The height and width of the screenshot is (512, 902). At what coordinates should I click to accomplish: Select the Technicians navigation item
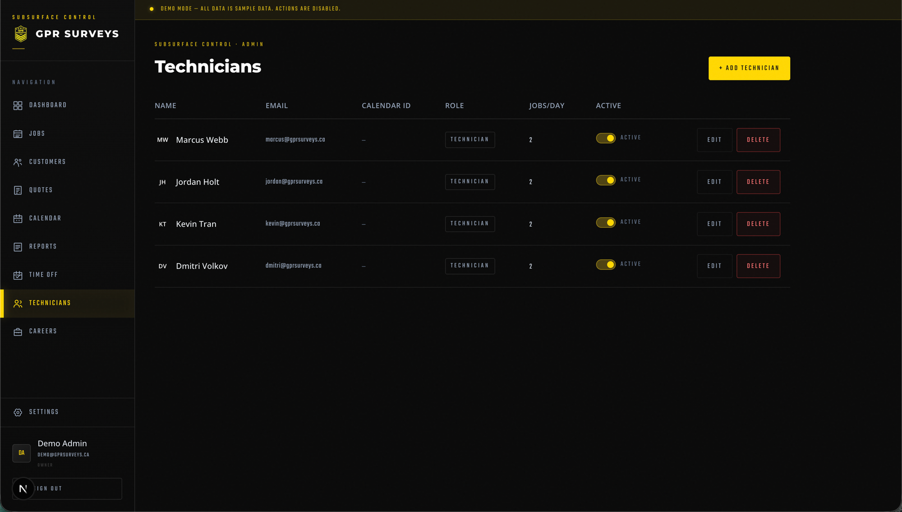pyautogui.click(x=68, y=304)
